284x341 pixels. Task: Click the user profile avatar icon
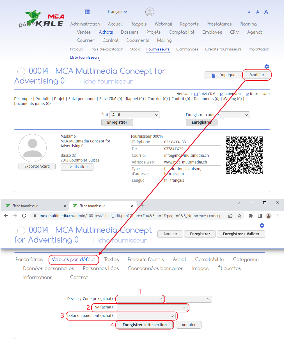[150, 12]
